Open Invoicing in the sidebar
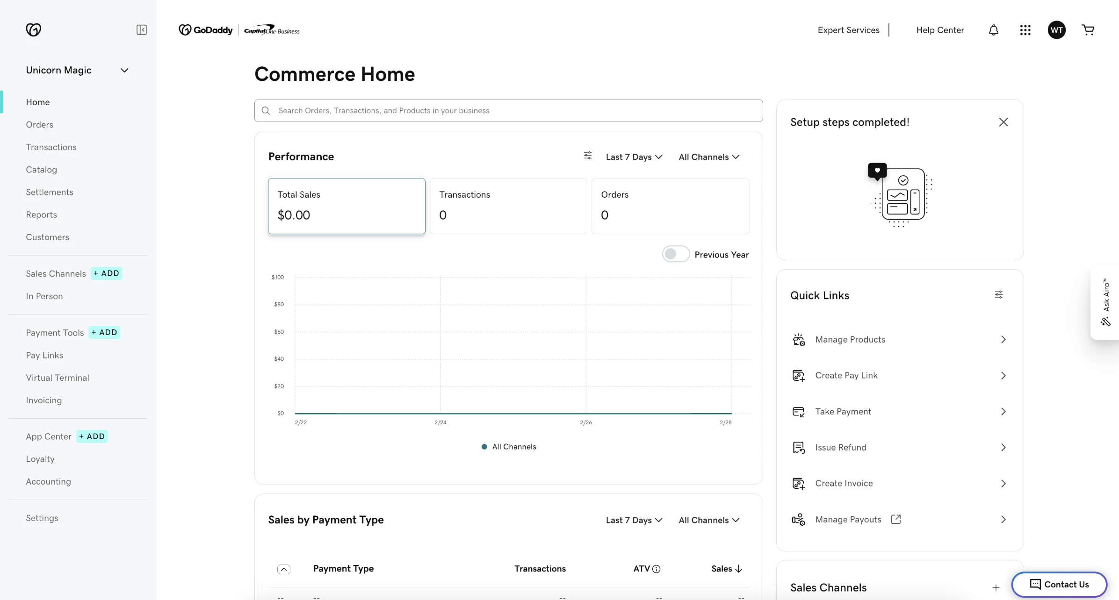This screenshot has height=600, width=1119. (x=44, y=400)
